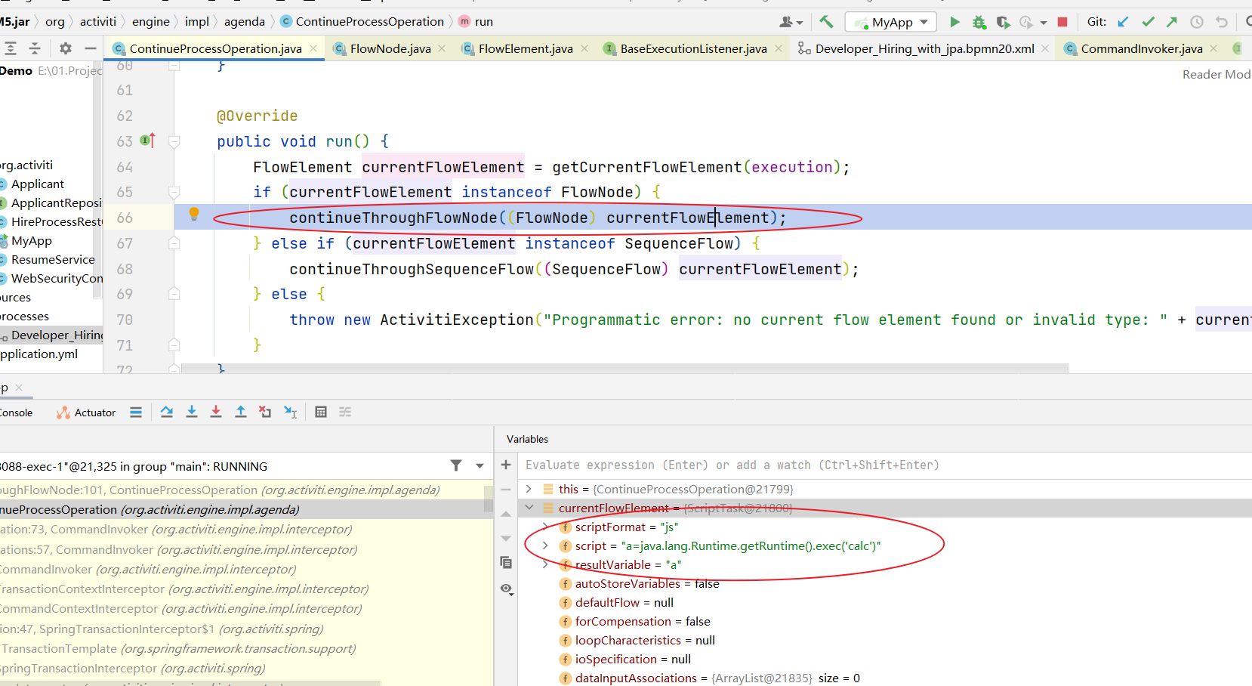Switch to the CommandInvoker.java tab
1252x686 pixels.
pos(1141,48)
